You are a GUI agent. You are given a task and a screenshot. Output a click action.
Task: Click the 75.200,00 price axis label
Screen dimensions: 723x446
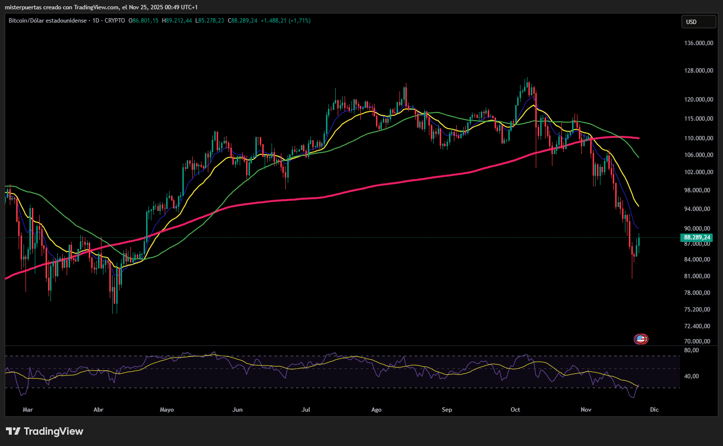click(x=697, y=310)
